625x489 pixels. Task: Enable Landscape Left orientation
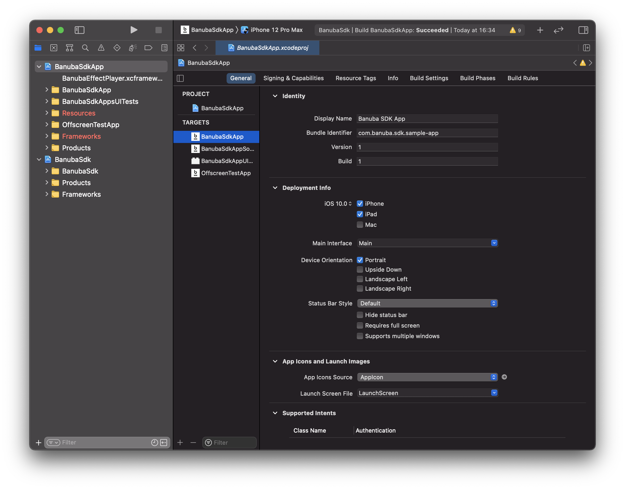tap(360, 279)
